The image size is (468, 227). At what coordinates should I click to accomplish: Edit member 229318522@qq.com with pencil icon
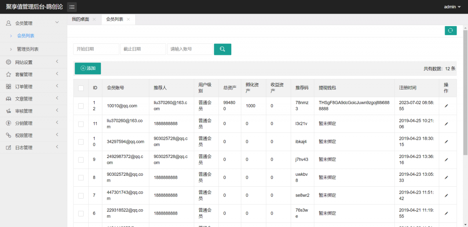446,213
